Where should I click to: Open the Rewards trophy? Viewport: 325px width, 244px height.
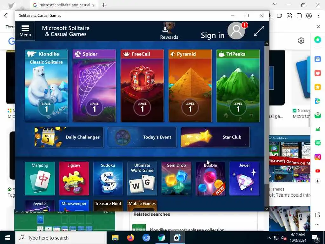tap(169, 31)
